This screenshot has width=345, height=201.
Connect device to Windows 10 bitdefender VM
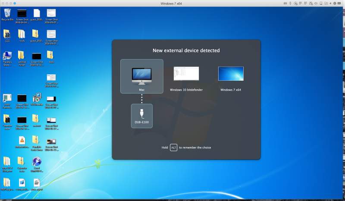(186, 76)
